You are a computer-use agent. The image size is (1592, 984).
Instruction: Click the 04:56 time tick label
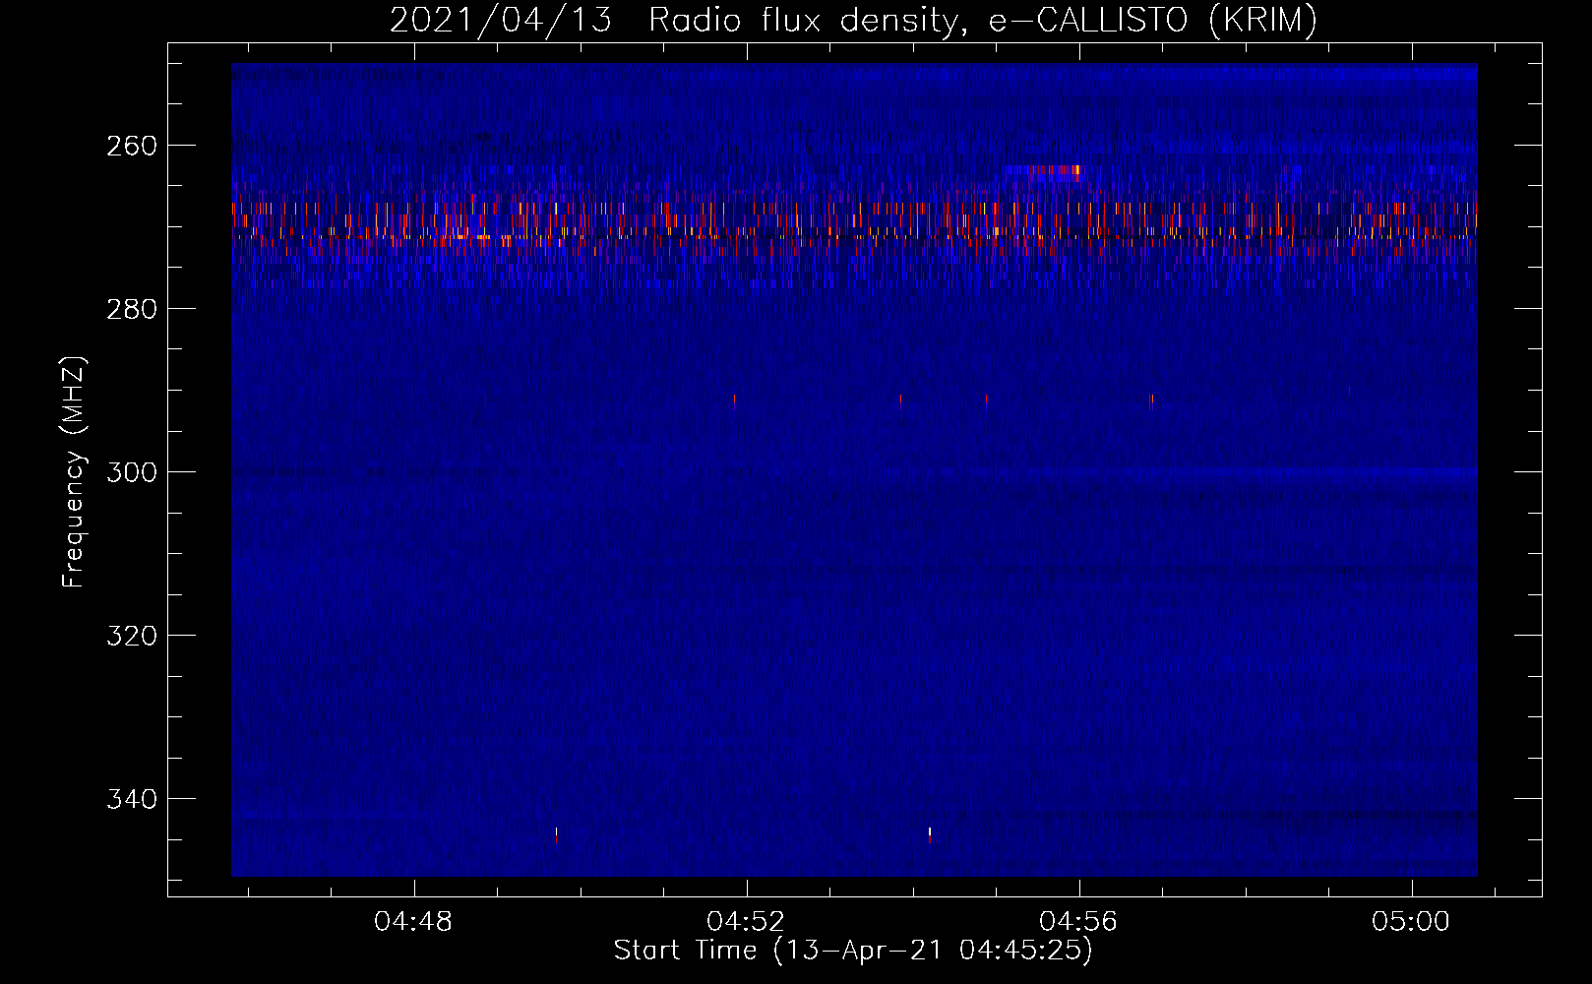pos(1078,922)
